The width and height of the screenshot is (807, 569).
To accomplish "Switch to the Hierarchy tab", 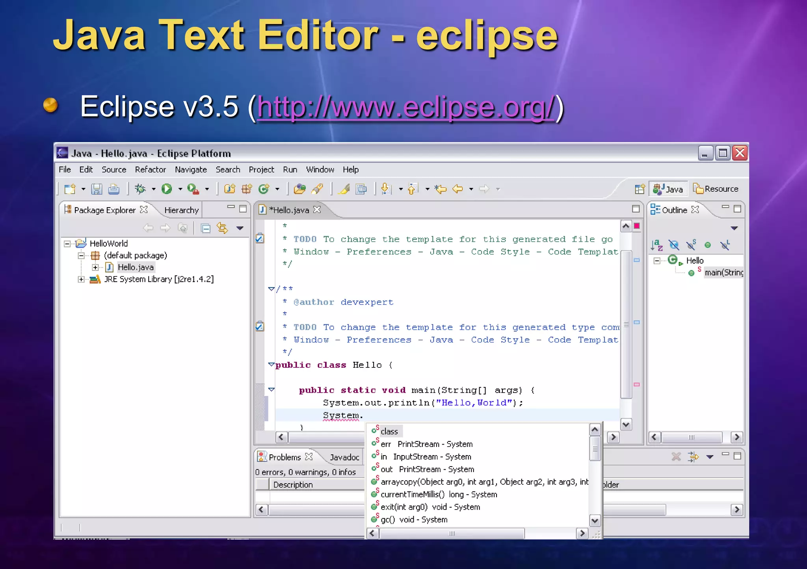I will [x=181, y=210].
